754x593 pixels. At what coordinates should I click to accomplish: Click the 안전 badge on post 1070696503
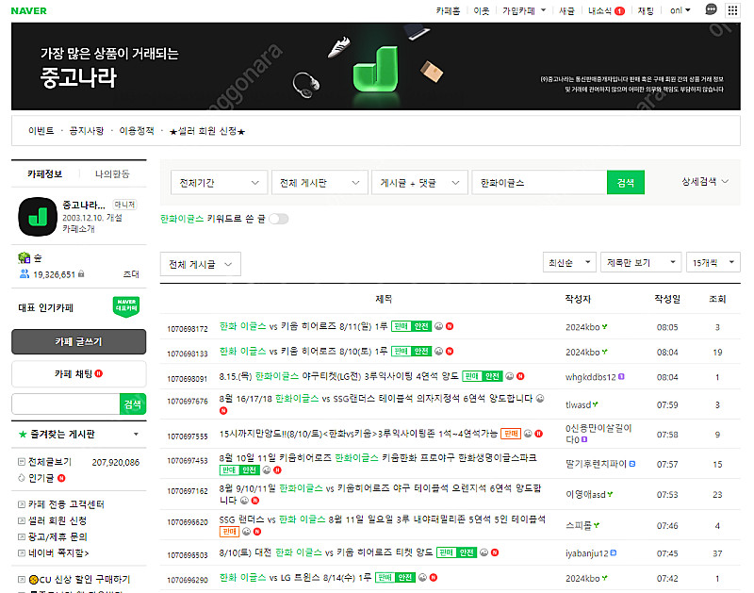pyautogui.click(x=467, y=552)
